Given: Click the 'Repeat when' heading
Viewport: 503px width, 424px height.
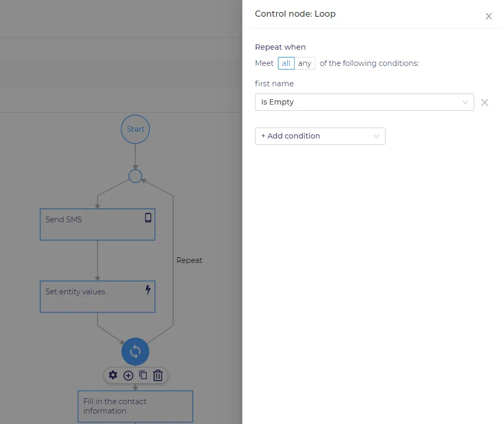Looking at the screenshot, I should pos(280,47).
